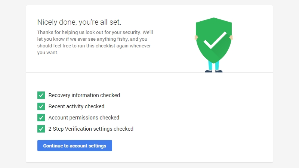
Task: Click the 'Nicely done, you're all set.' heading
Action: (x=79, y=22)
